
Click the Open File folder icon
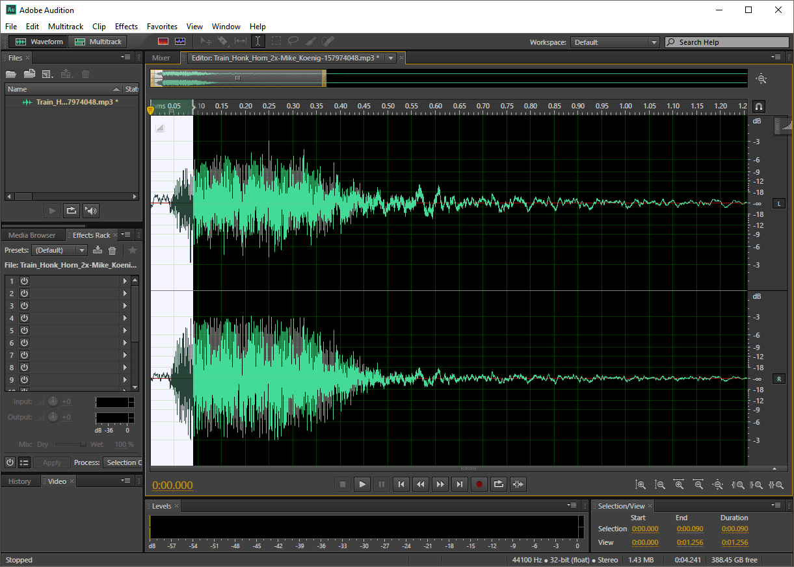point(11,74)
